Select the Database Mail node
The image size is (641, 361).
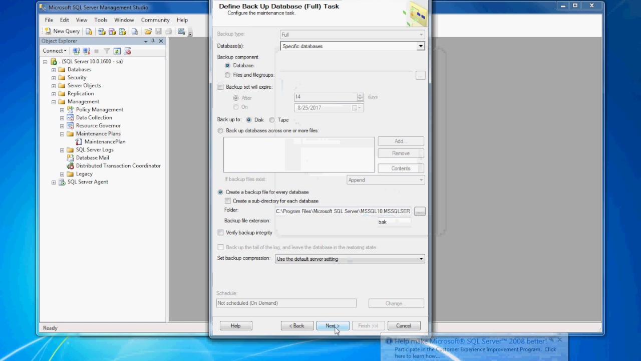tap(92, 158)
